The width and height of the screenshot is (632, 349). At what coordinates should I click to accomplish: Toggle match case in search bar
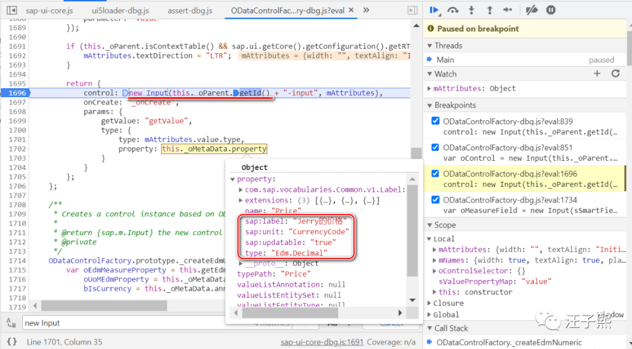[332, 323]
